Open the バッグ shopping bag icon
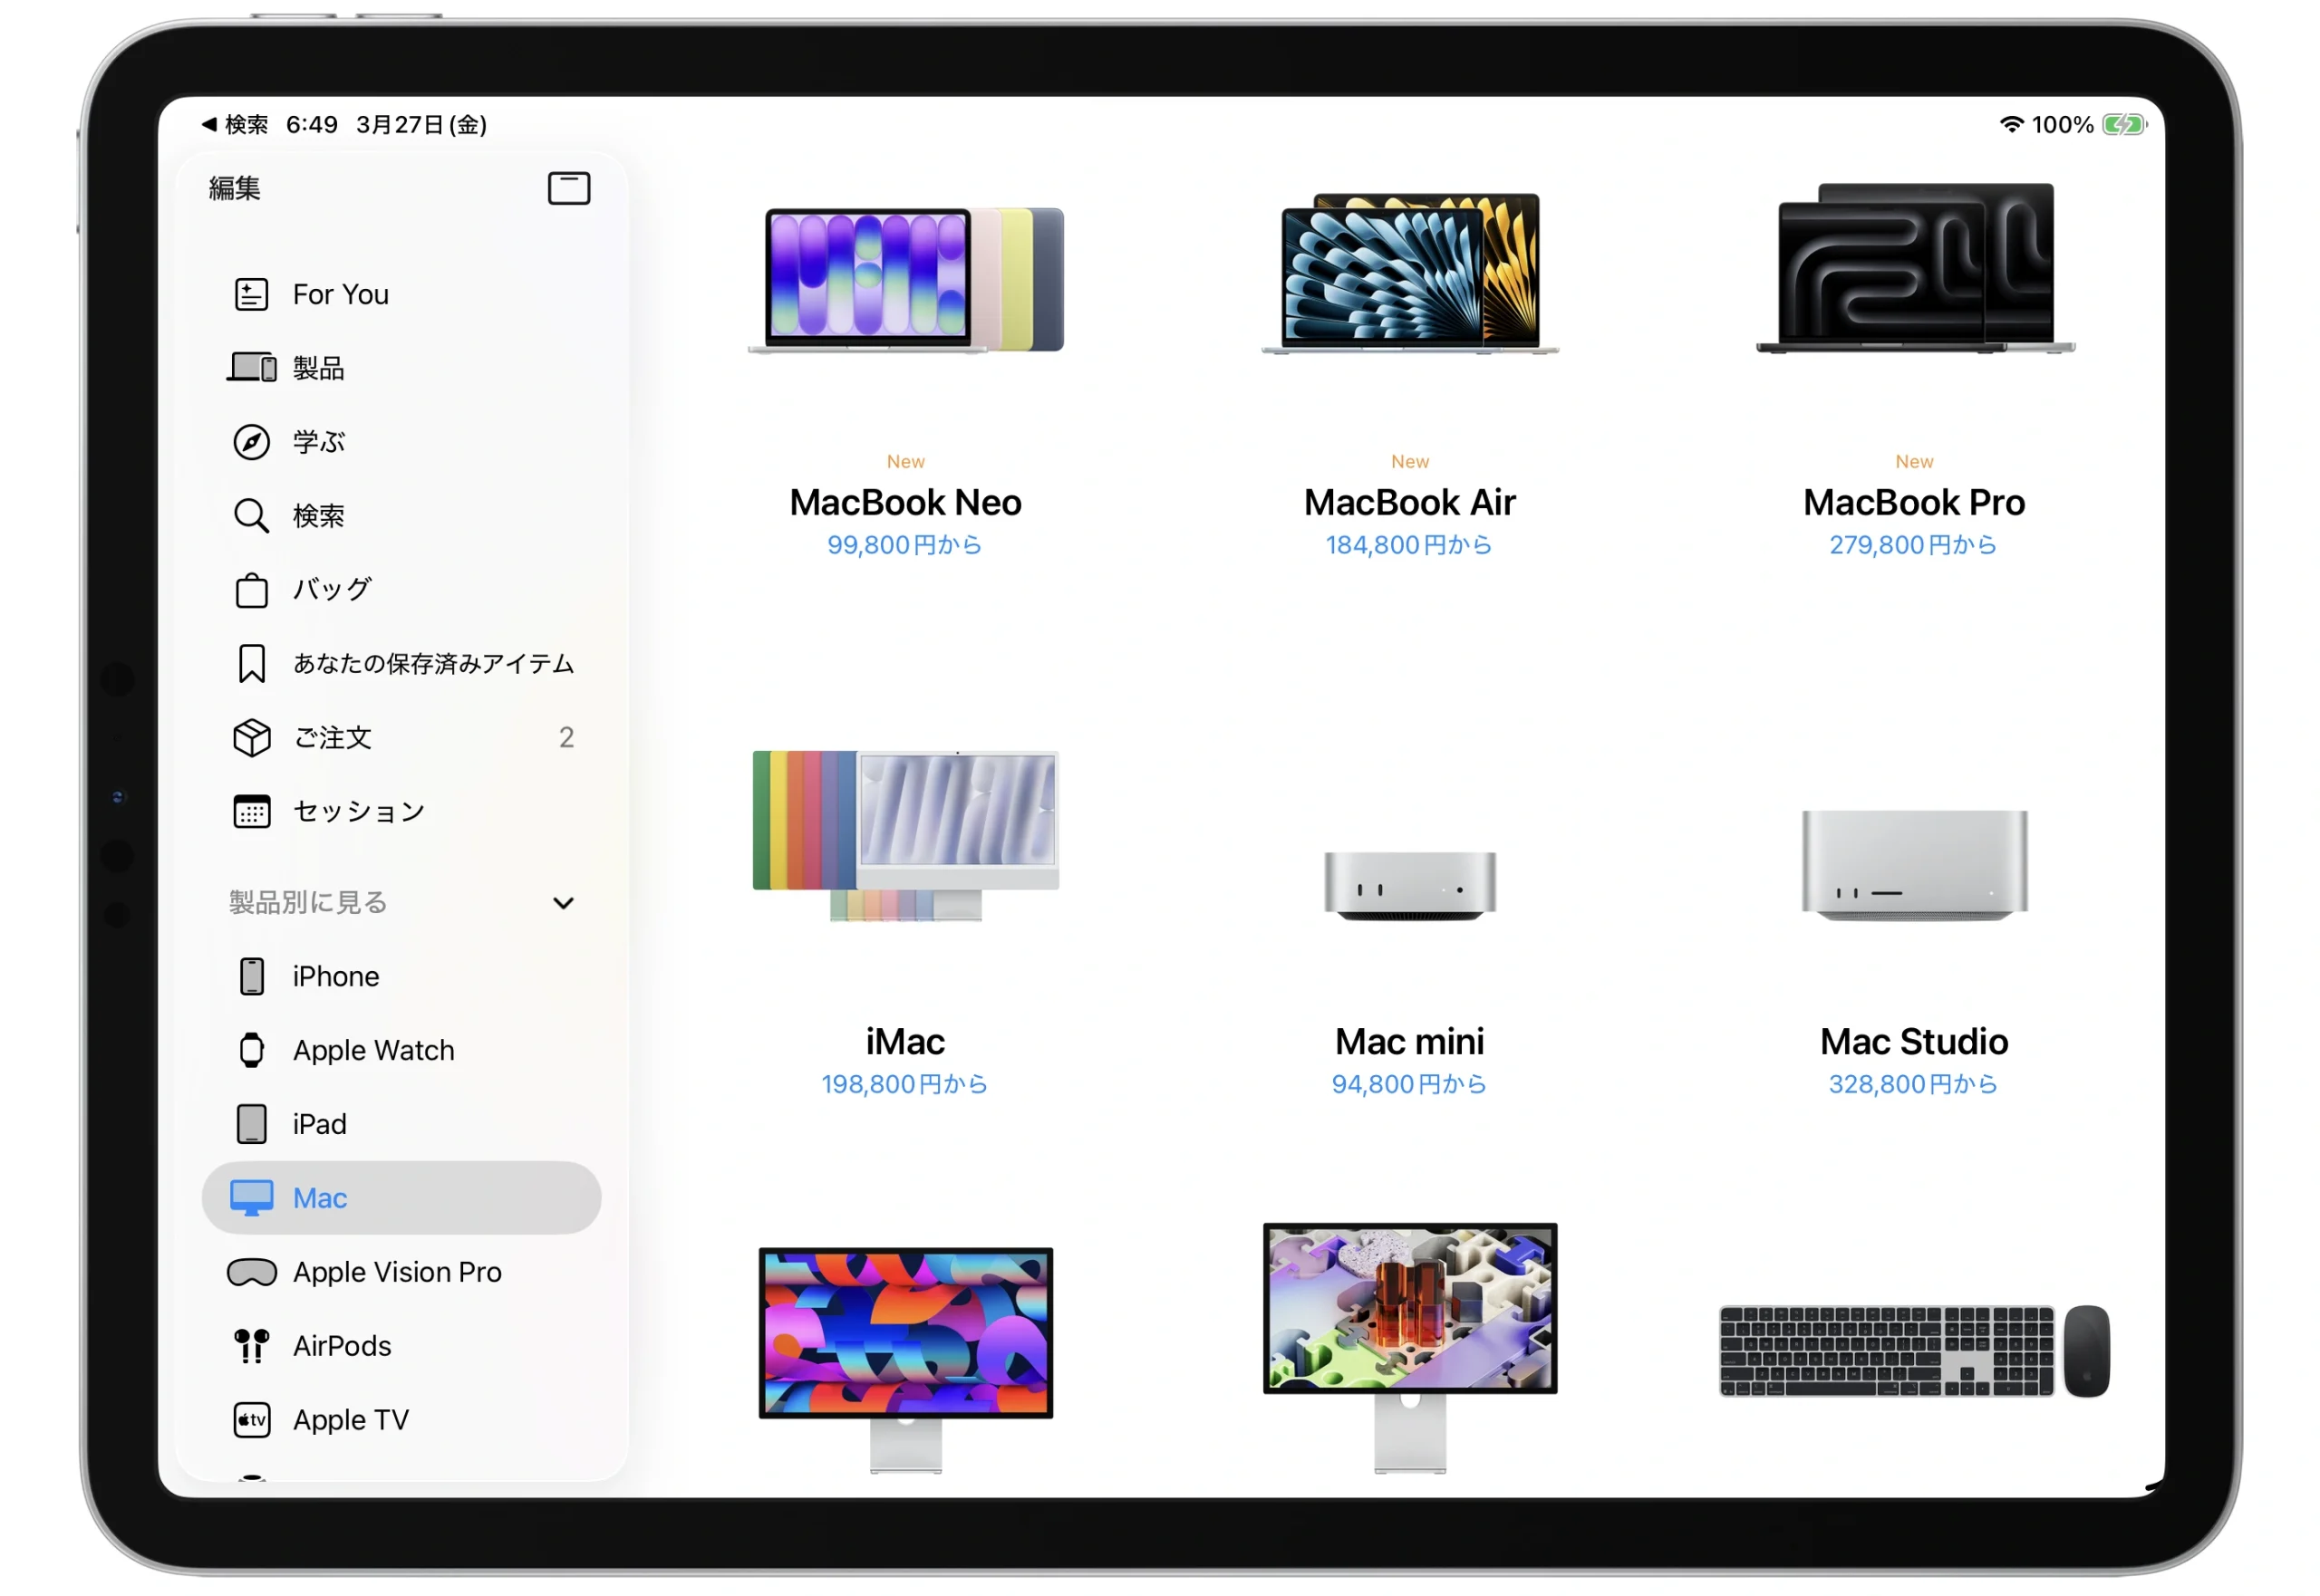Viewport: 2320px width, 1596px height. coord(251,590)
